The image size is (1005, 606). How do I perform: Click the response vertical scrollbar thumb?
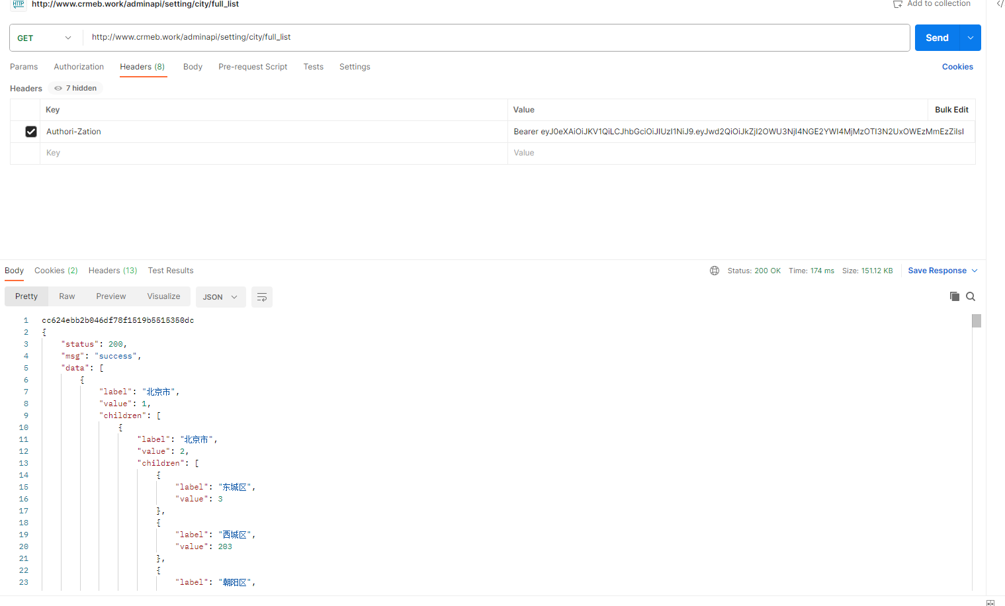pyautogui.click(x=977, y=321)
